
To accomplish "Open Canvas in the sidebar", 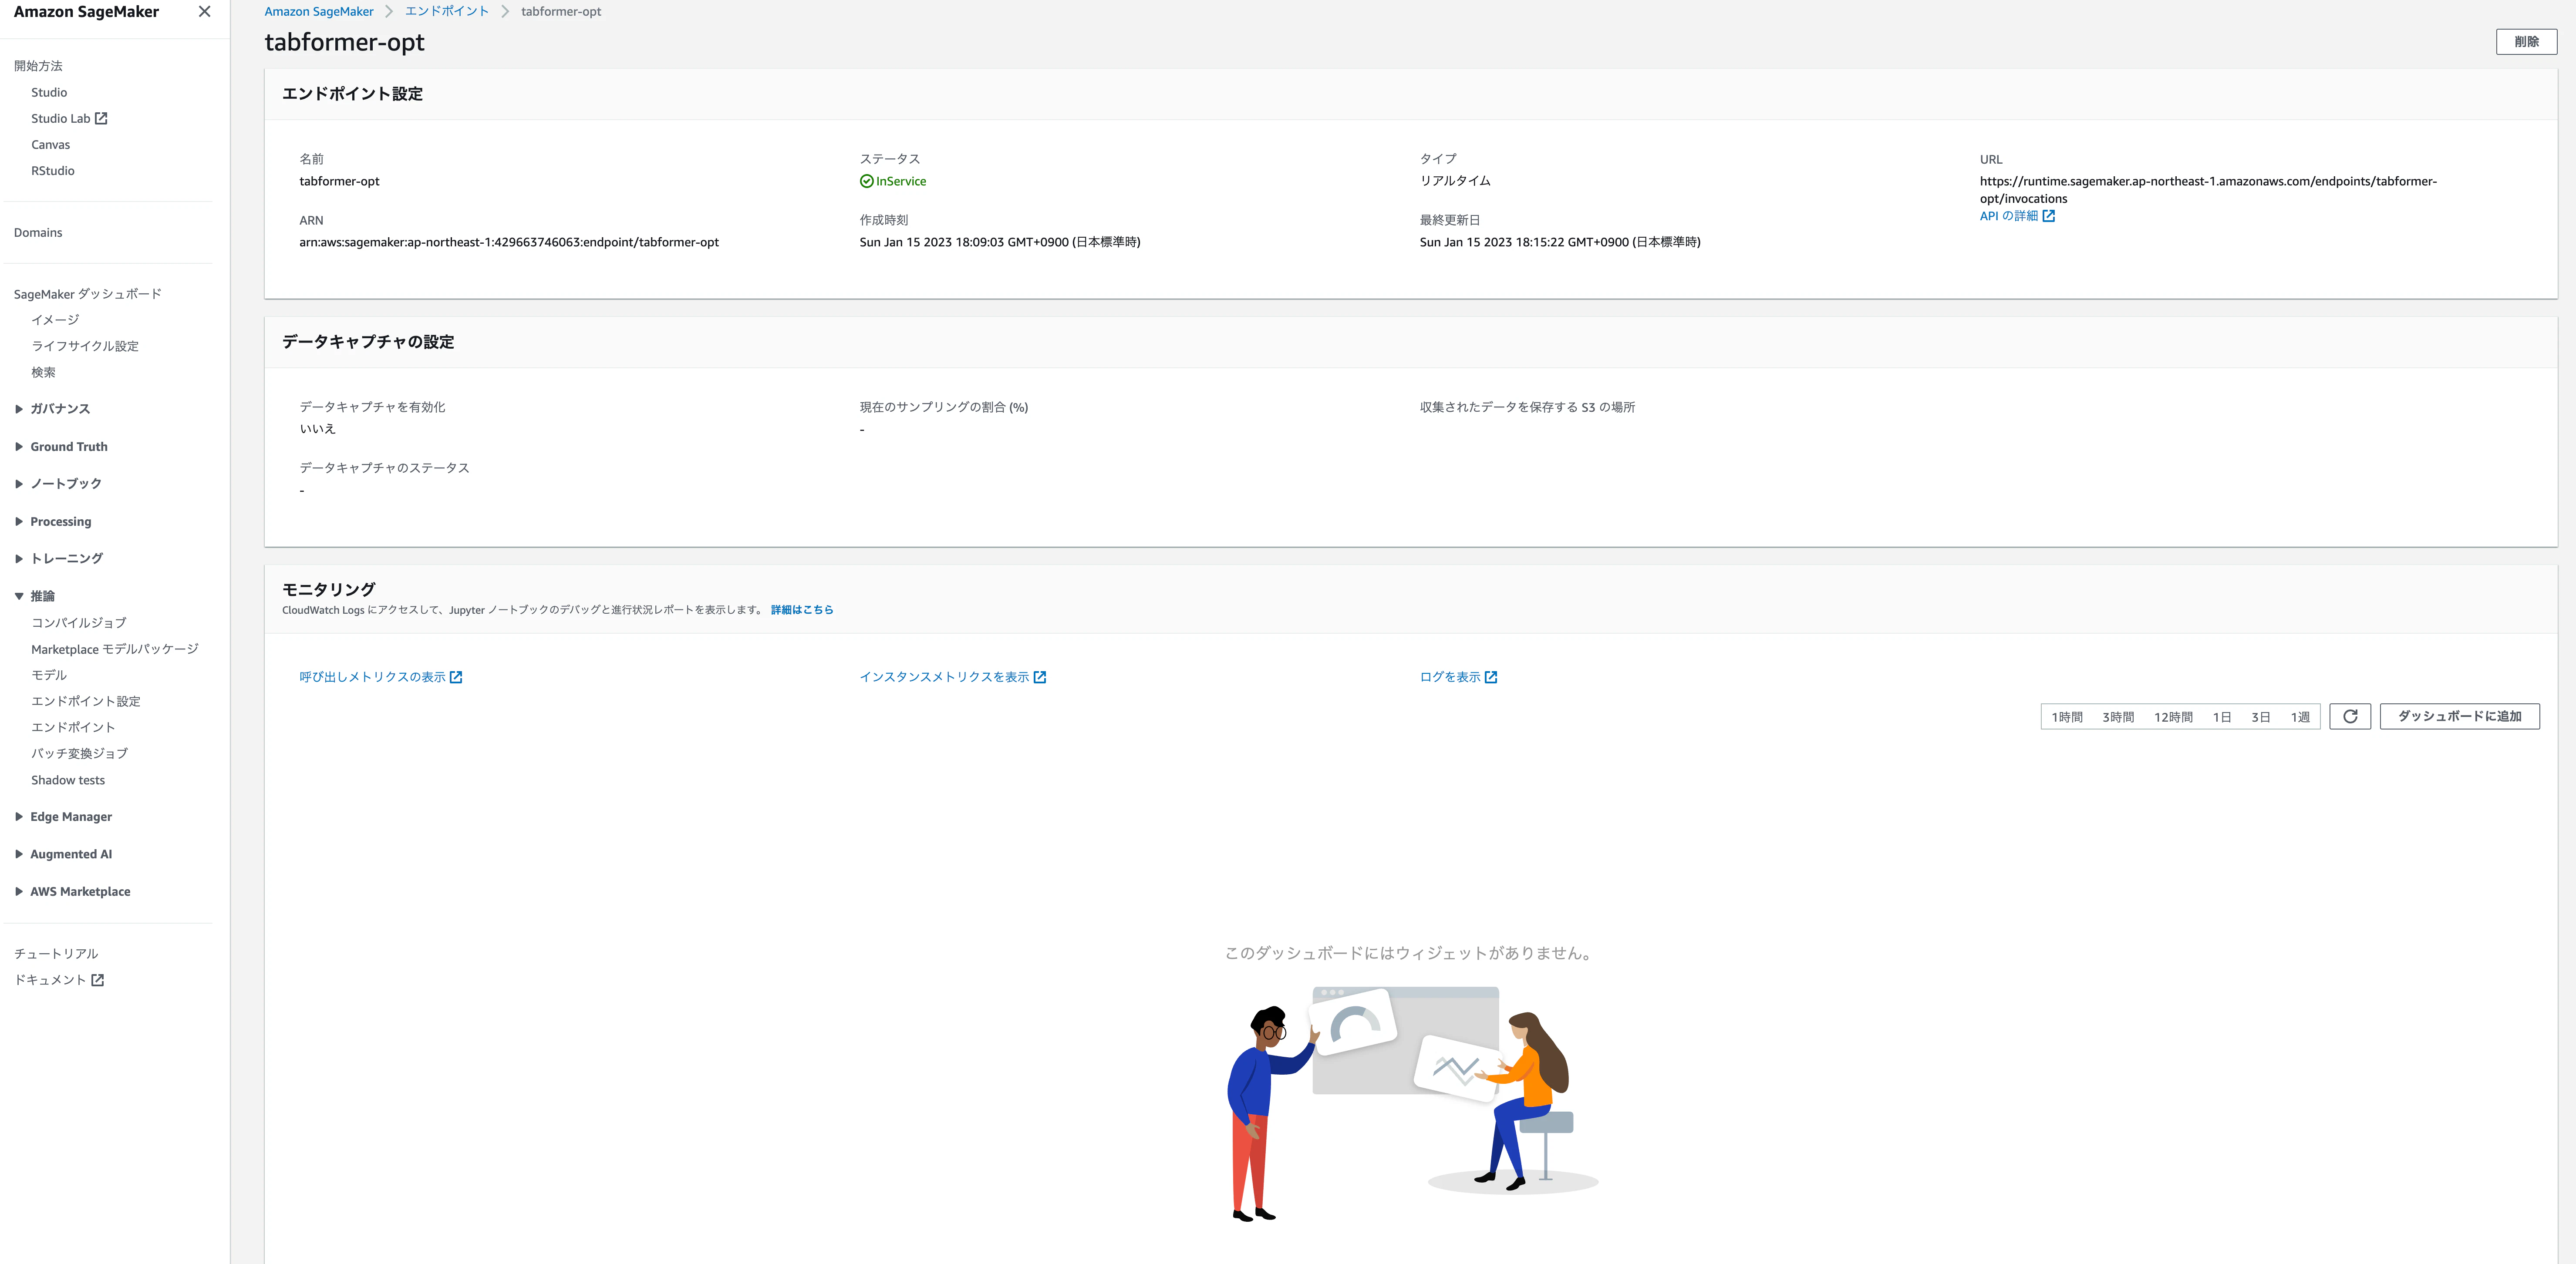I will coord(51,145).
